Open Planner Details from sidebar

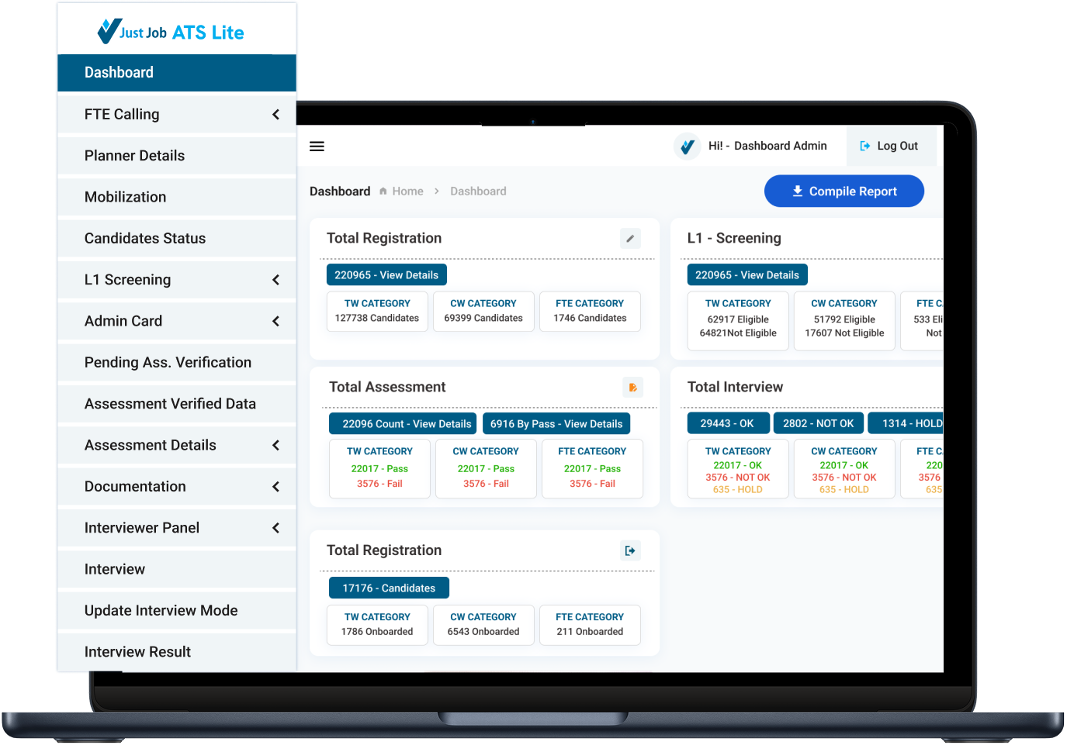134,156
